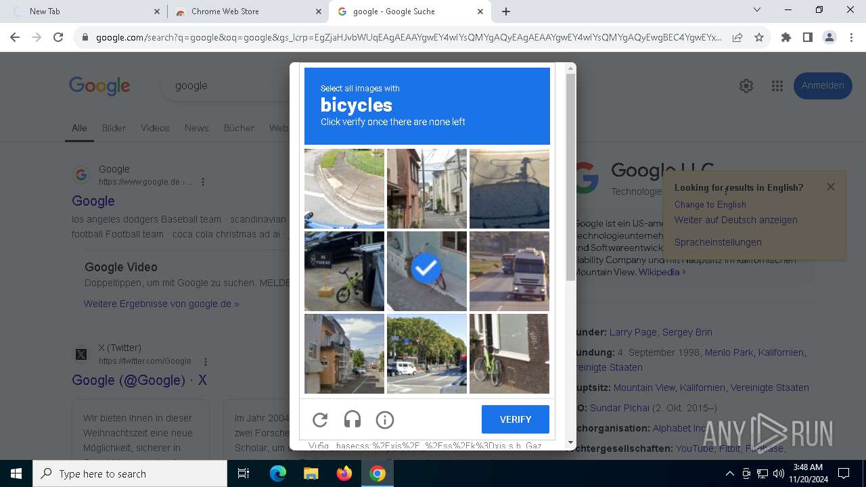Bookmark this page with star icon
The image size is (866, 487).
pyautogui.click(x=759, y=38)
